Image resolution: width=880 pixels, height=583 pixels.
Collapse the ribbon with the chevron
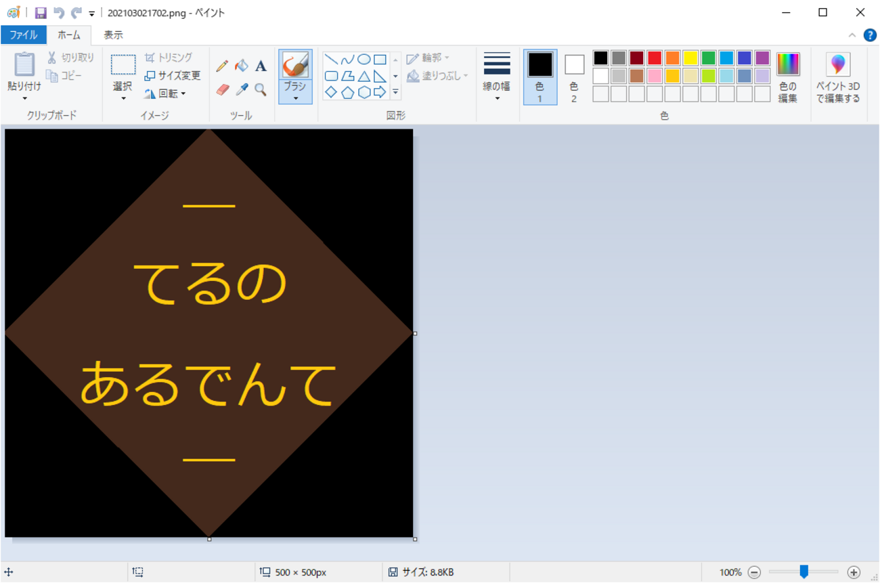pyautogui.click(x=852, y=35)
